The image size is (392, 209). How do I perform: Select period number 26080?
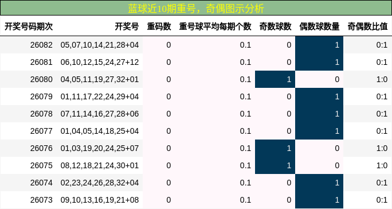[41, 79]
